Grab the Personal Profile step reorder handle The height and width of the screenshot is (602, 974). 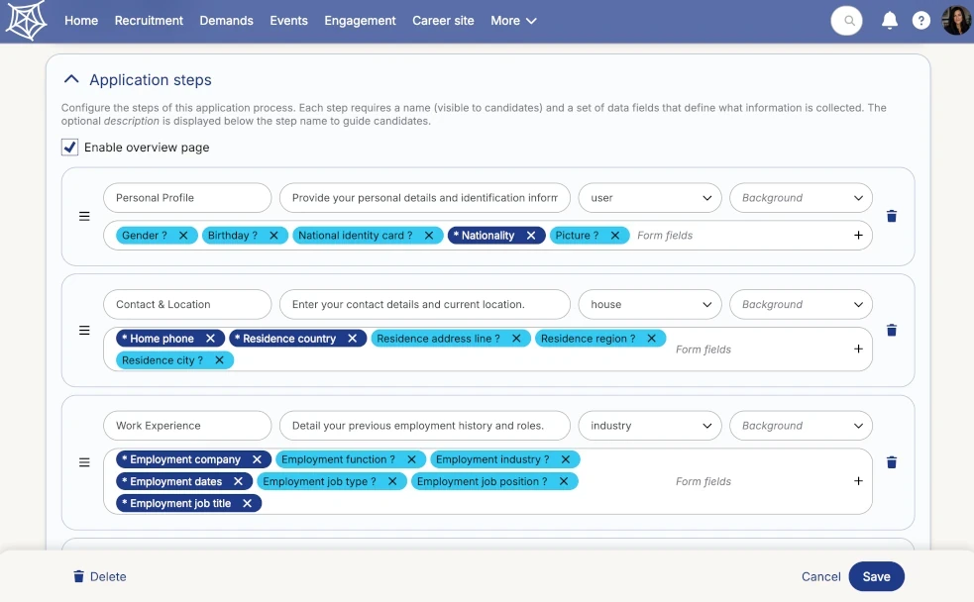click(x=84, y=216)
